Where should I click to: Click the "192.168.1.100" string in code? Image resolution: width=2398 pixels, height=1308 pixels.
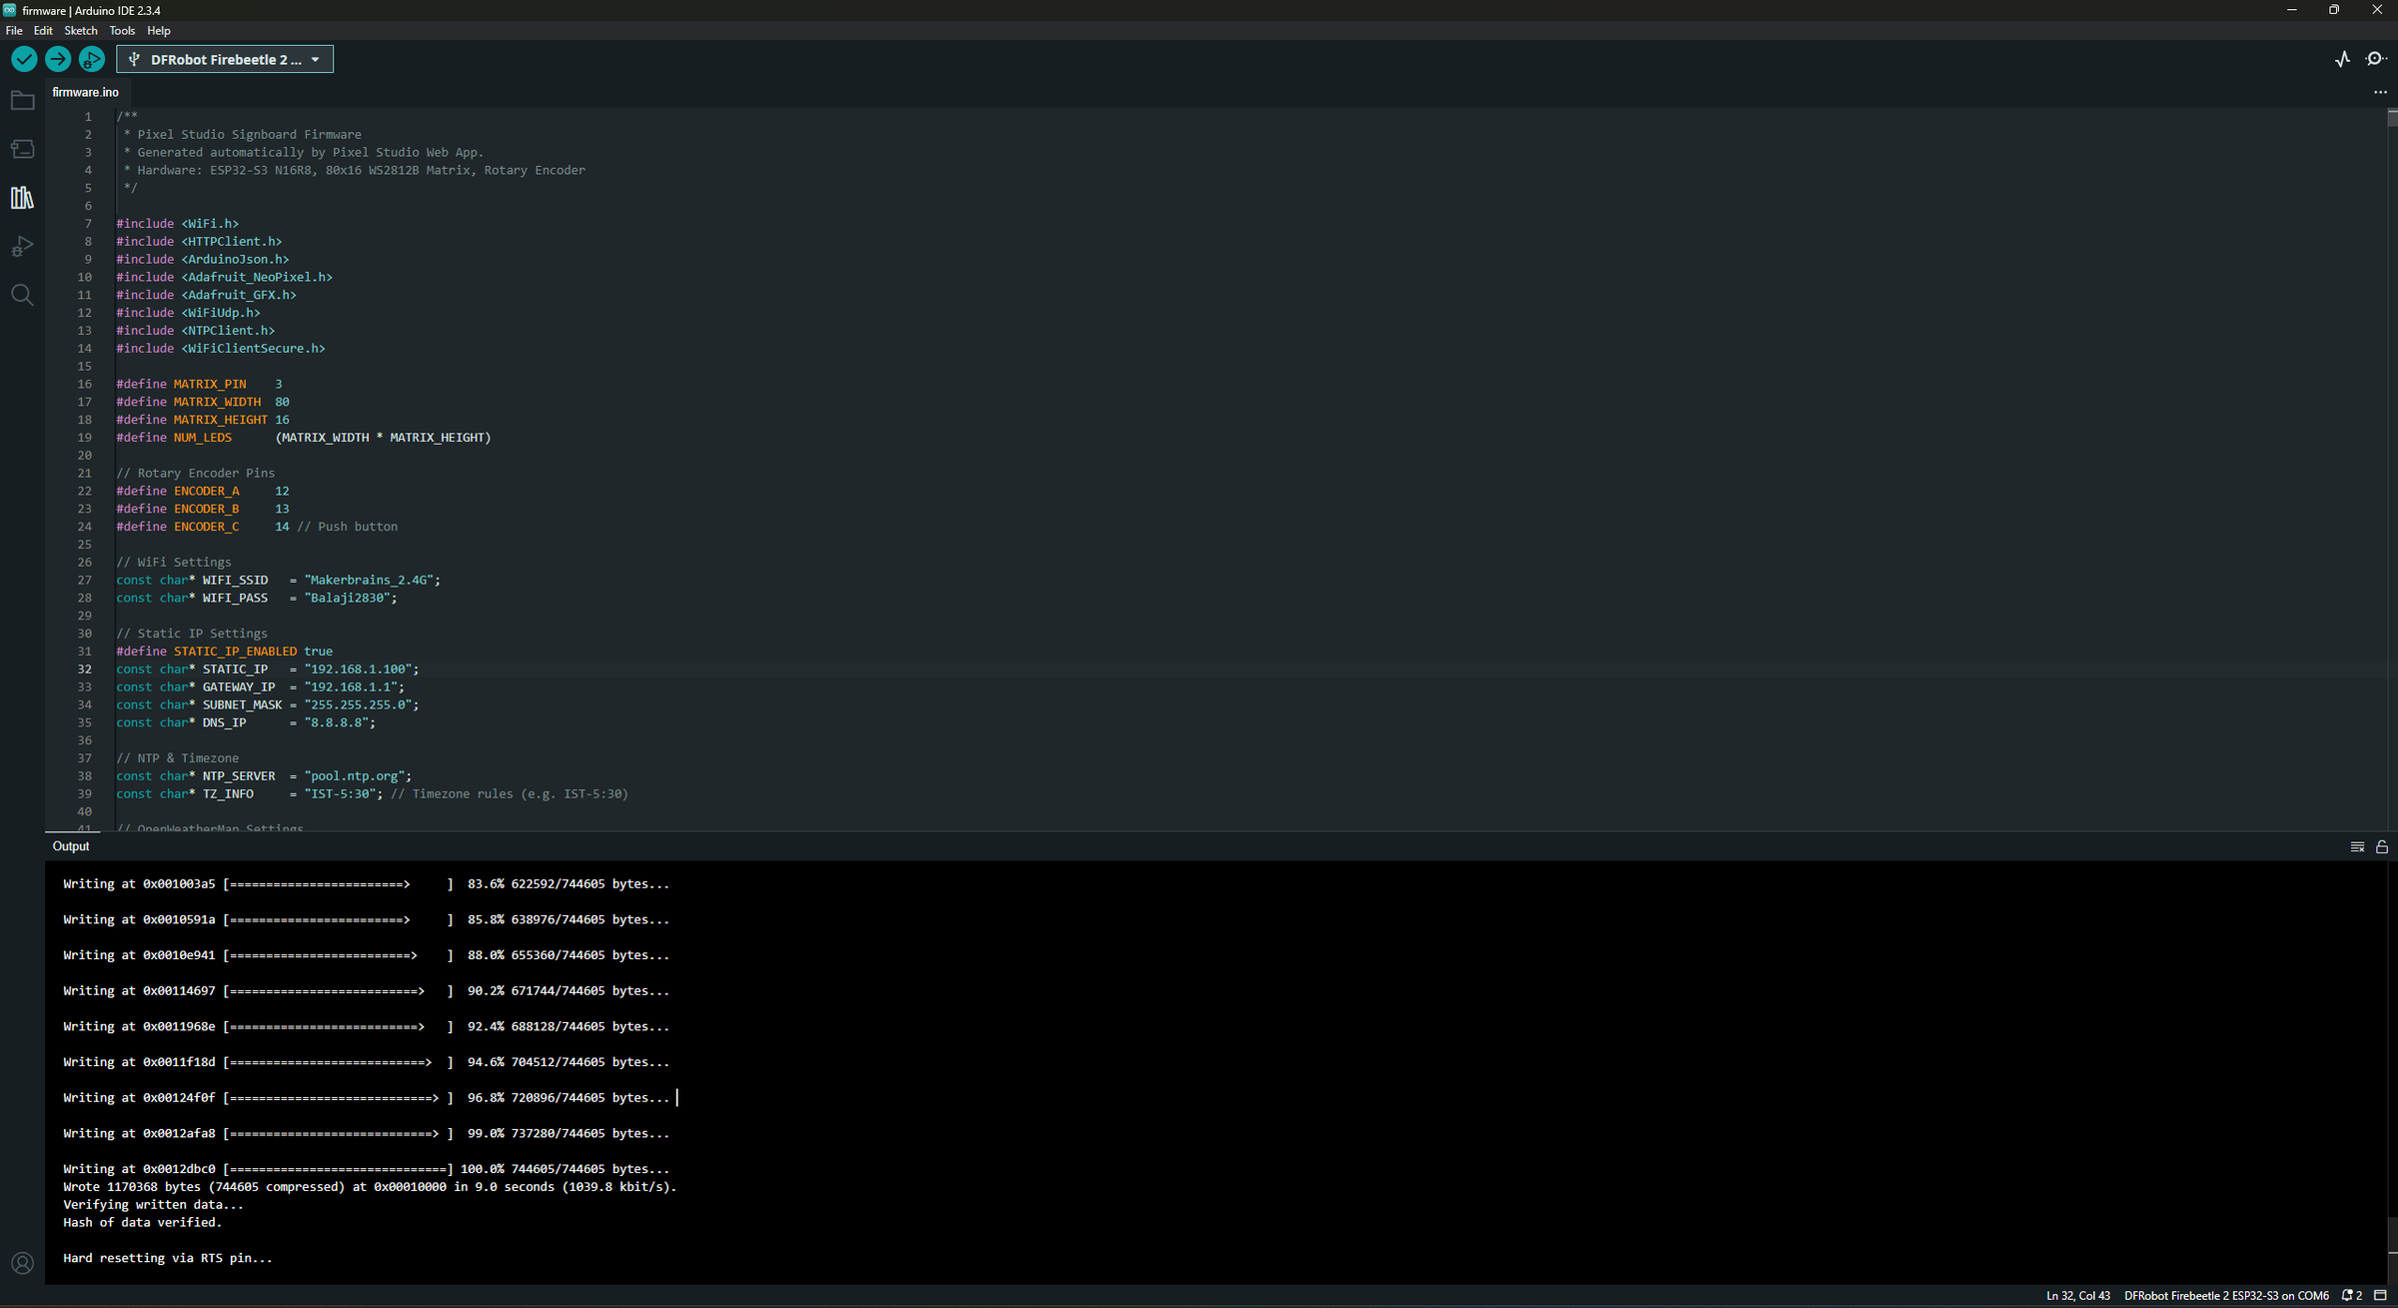tap(358, 669)
